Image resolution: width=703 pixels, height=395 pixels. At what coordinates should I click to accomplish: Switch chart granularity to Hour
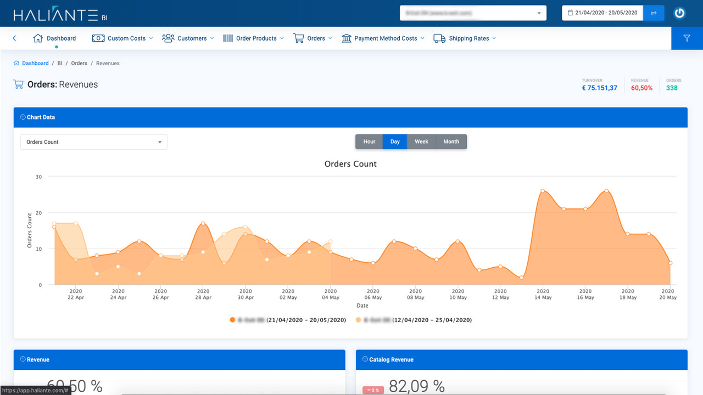369,142
